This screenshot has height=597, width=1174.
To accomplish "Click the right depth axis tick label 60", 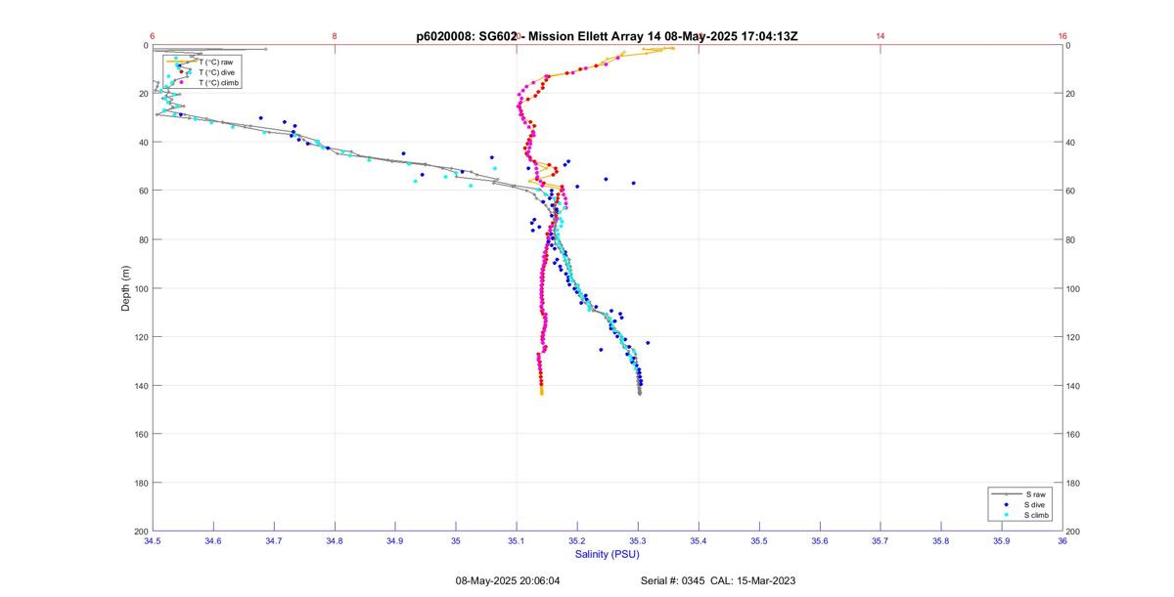I will point(1071,192).
